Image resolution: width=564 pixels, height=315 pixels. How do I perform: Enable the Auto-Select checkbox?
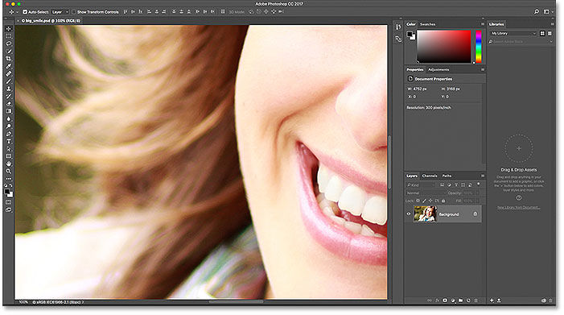coord(25,12)
